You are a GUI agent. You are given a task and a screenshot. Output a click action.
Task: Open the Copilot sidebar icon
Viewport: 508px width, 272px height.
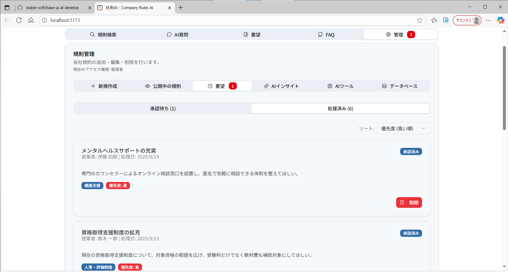(501, 20)
